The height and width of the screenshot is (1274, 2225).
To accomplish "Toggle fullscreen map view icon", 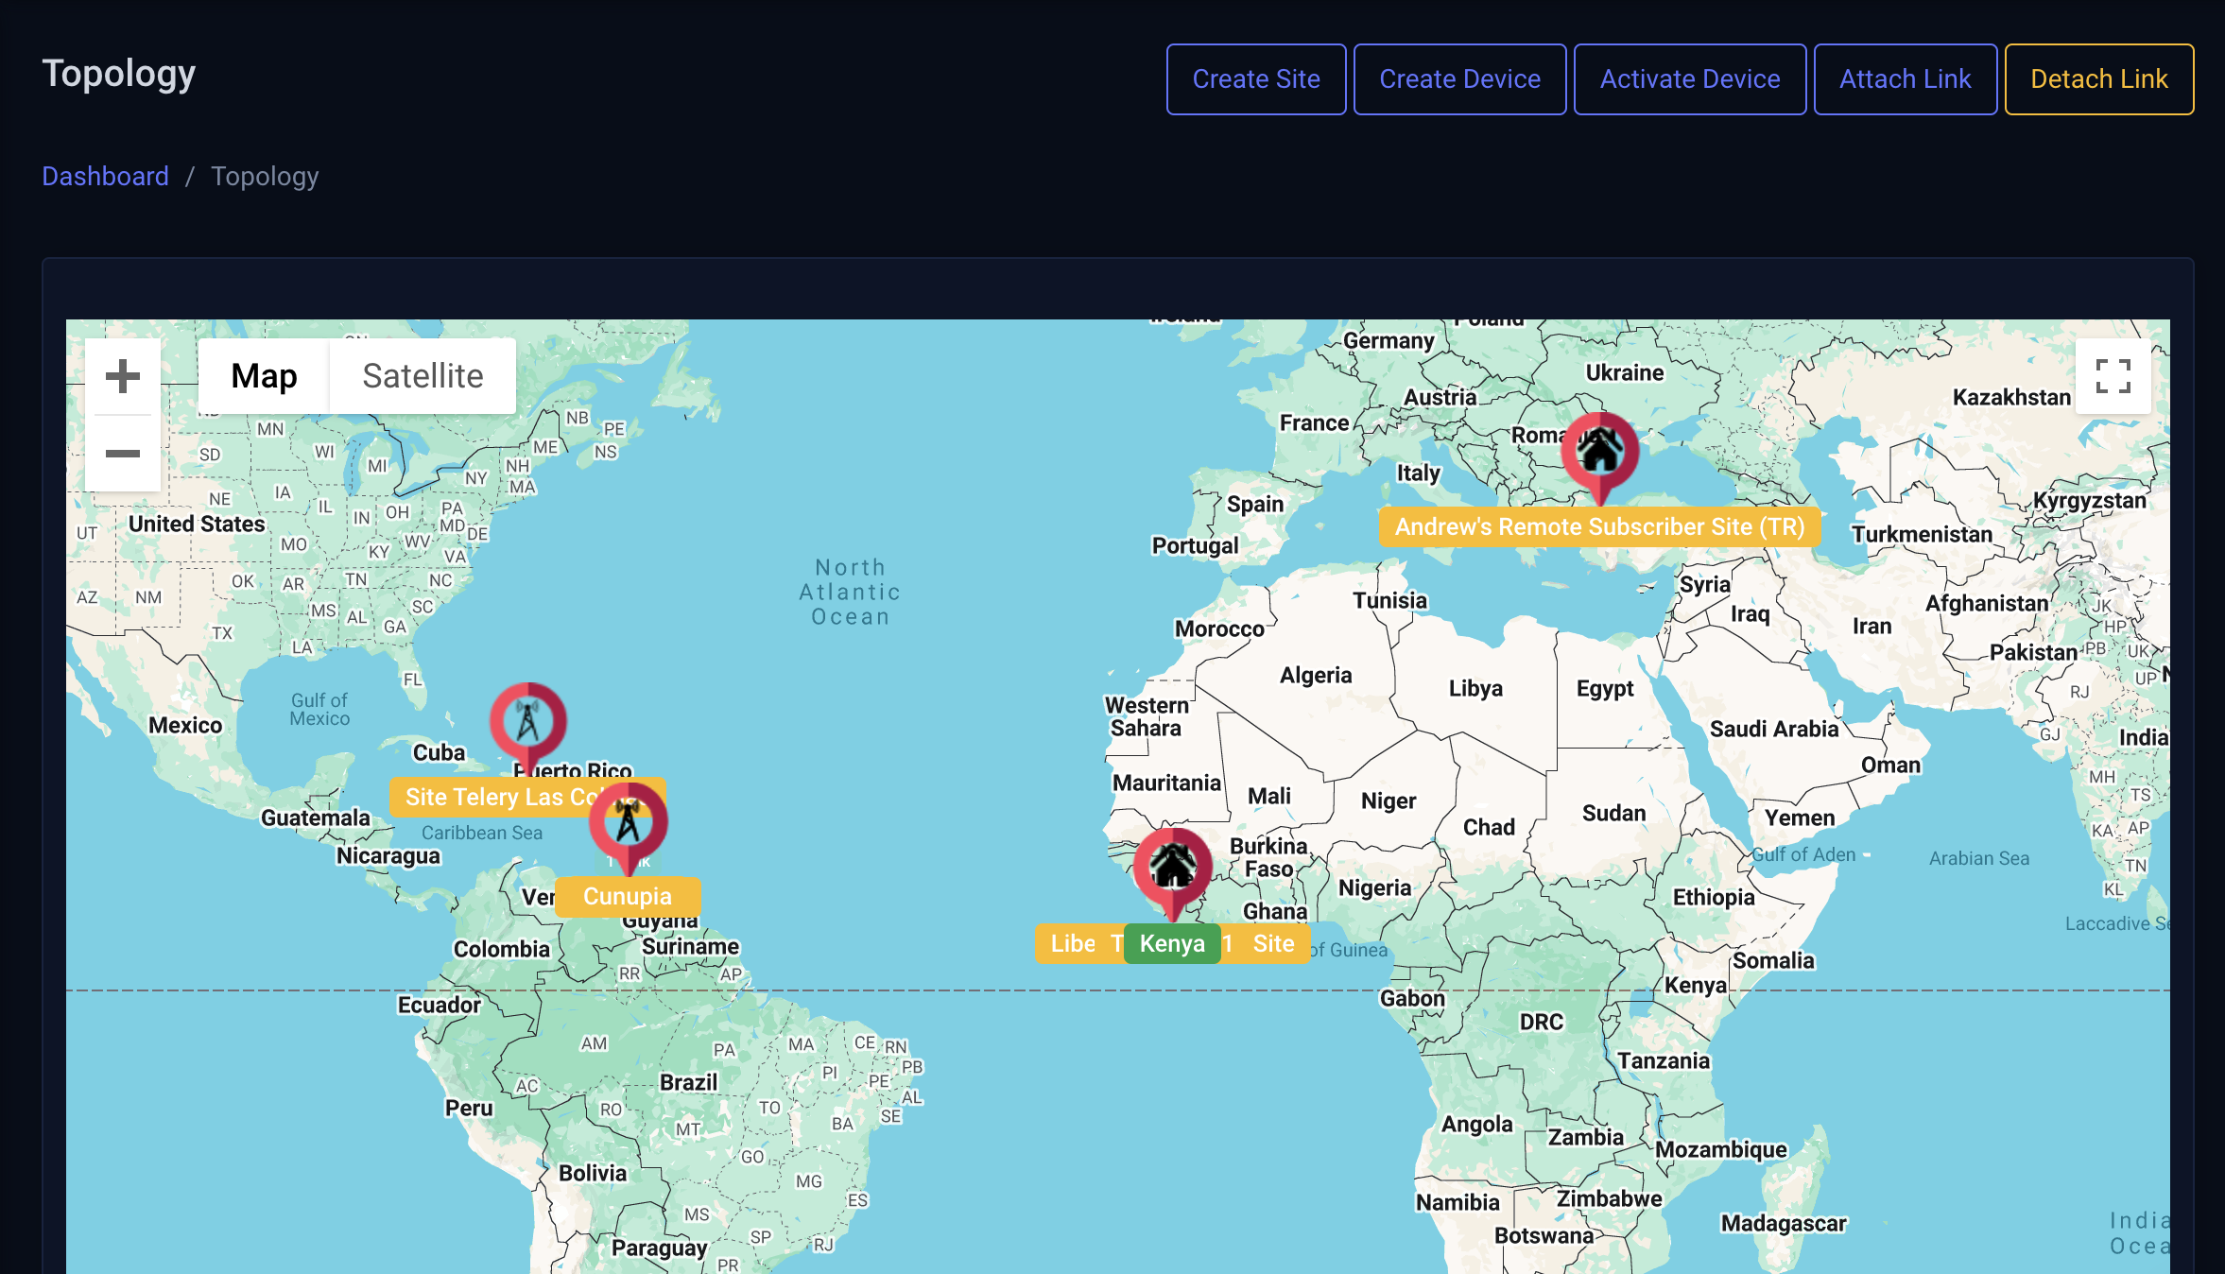I will (x=2113, y=376).
